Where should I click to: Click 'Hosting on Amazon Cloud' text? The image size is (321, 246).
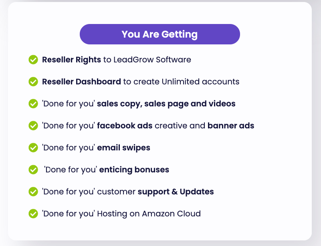click(149, 214)
